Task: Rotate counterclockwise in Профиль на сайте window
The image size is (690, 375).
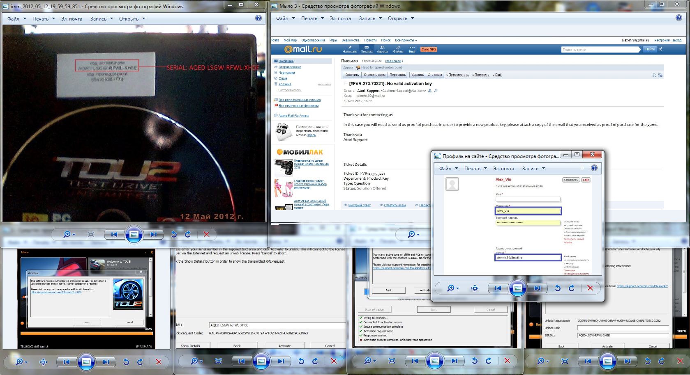Action: pos(558,288)
